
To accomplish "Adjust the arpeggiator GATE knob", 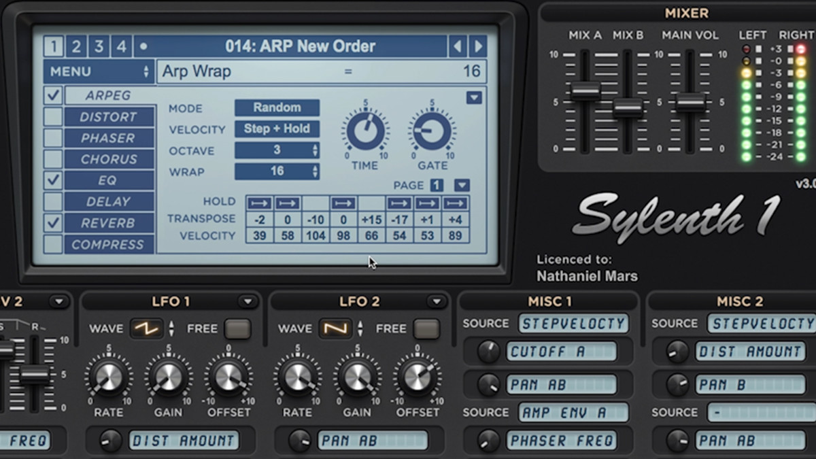I will [x=432, y=131].
